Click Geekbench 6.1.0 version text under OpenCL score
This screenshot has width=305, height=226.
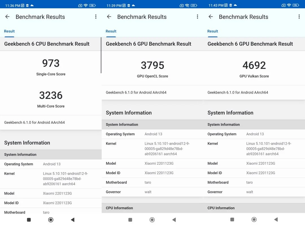[x=136, y=92]
